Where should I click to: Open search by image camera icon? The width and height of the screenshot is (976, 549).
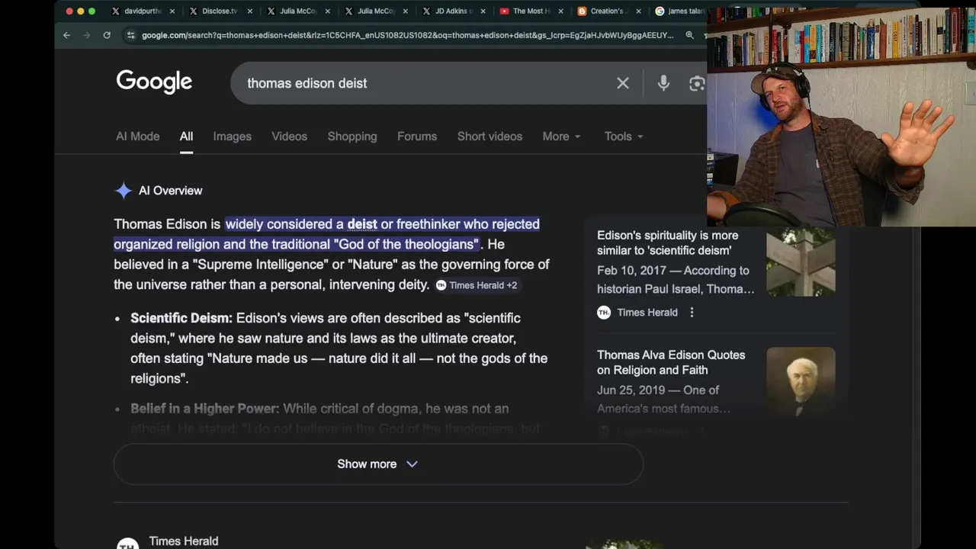[697, 83]
